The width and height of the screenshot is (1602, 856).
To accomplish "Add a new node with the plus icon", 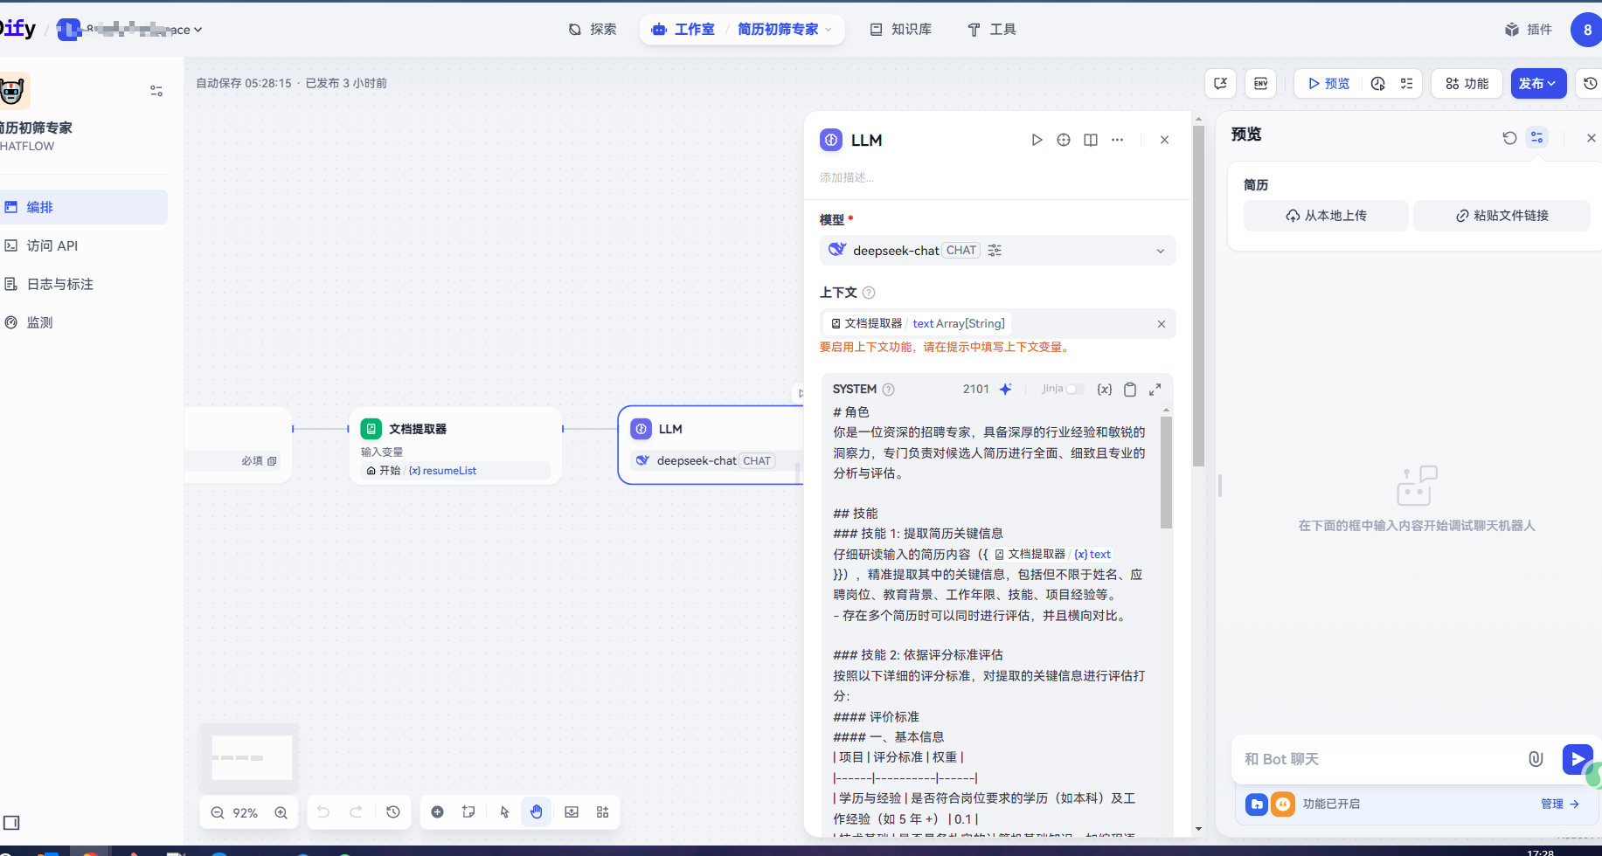I will point(438,812).
